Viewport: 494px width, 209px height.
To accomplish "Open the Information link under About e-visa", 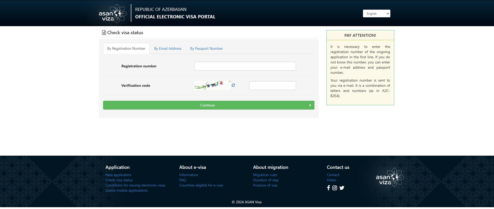I will pyautogui.click(x=189, y=175).
